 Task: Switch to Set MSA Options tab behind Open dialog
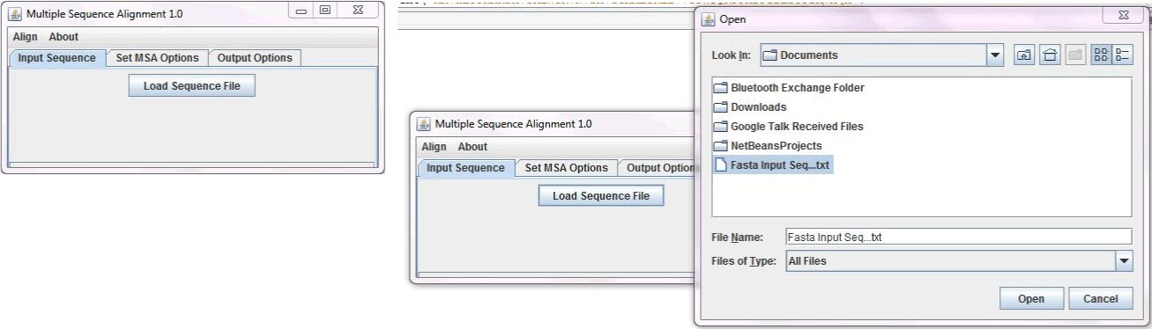[x=566, y=168]
